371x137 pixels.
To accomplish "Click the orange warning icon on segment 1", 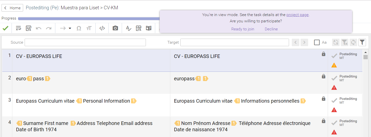I will pos(334,65).
